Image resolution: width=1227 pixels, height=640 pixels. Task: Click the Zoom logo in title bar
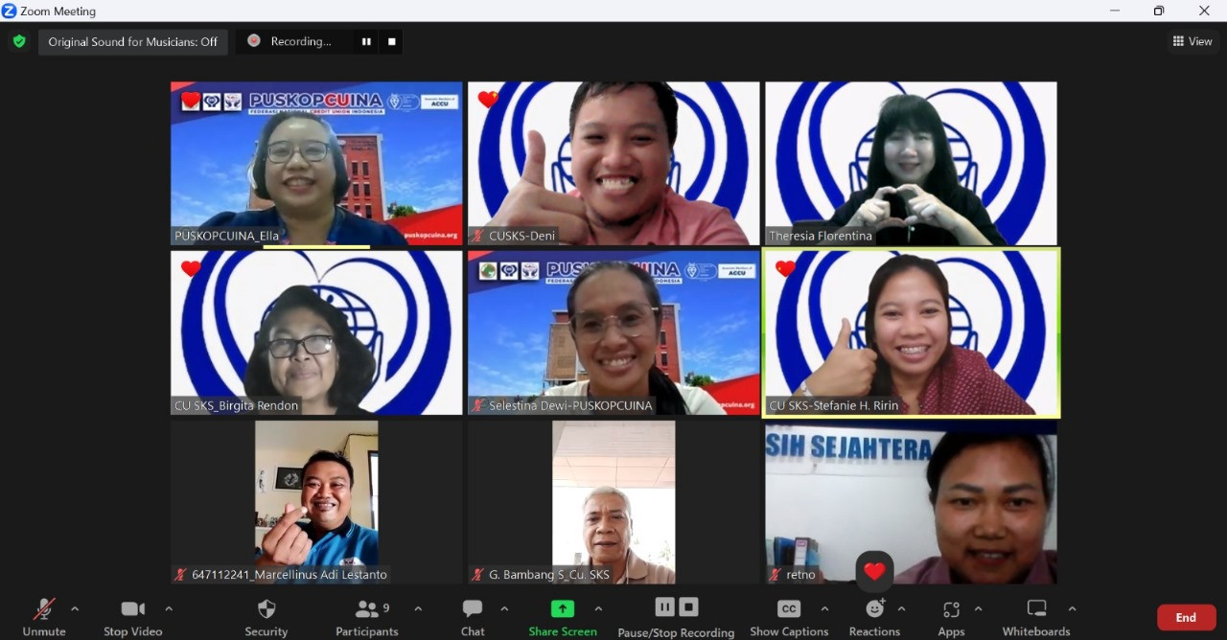[x=10, y=11]
